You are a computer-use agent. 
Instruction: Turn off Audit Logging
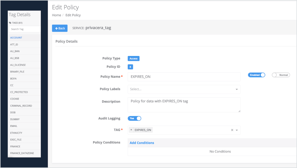click(x=134, y=118)
